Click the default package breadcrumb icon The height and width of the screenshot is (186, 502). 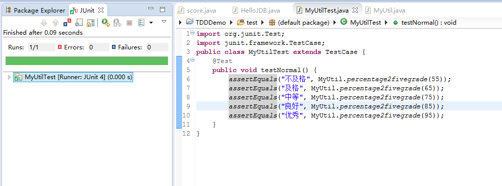point(272,22)
